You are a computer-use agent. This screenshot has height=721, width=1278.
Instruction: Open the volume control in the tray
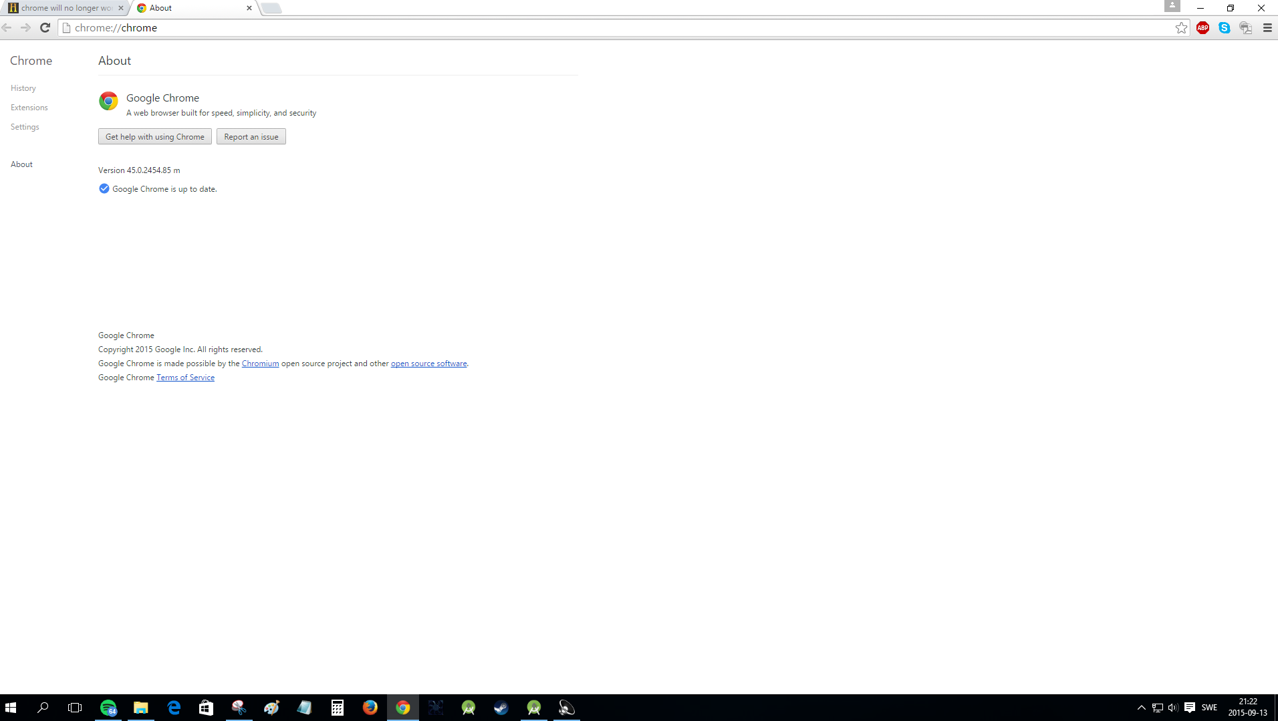point(1173,708)
